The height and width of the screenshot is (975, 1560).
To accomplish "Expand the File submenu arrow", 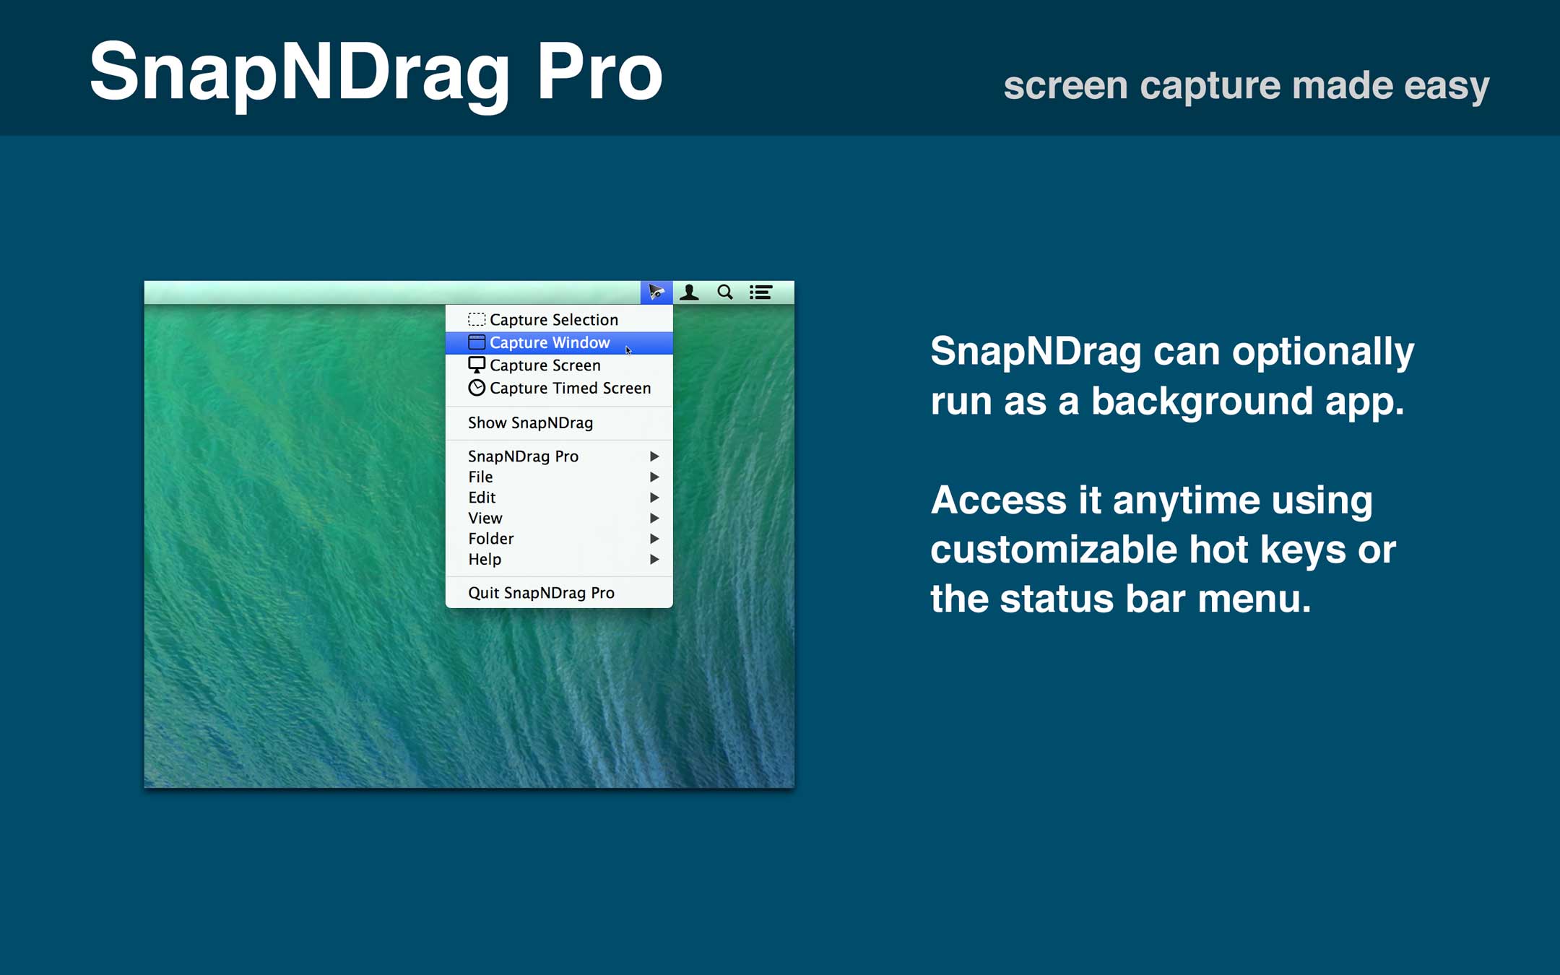I will click(656, 477).
